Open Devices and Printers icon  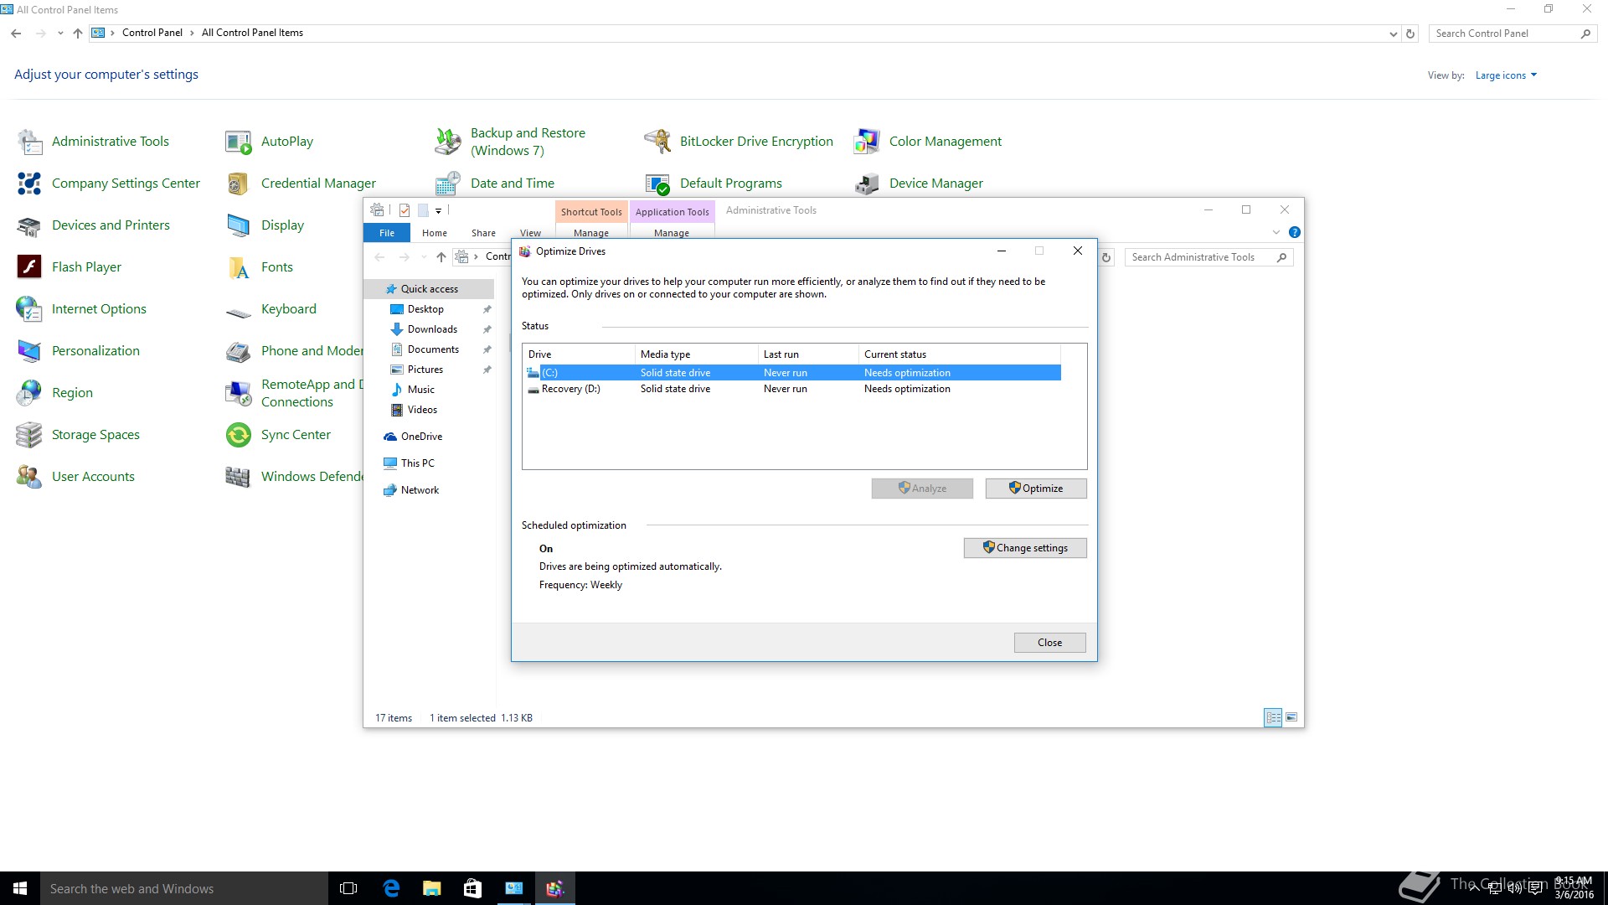coord(30,225)
